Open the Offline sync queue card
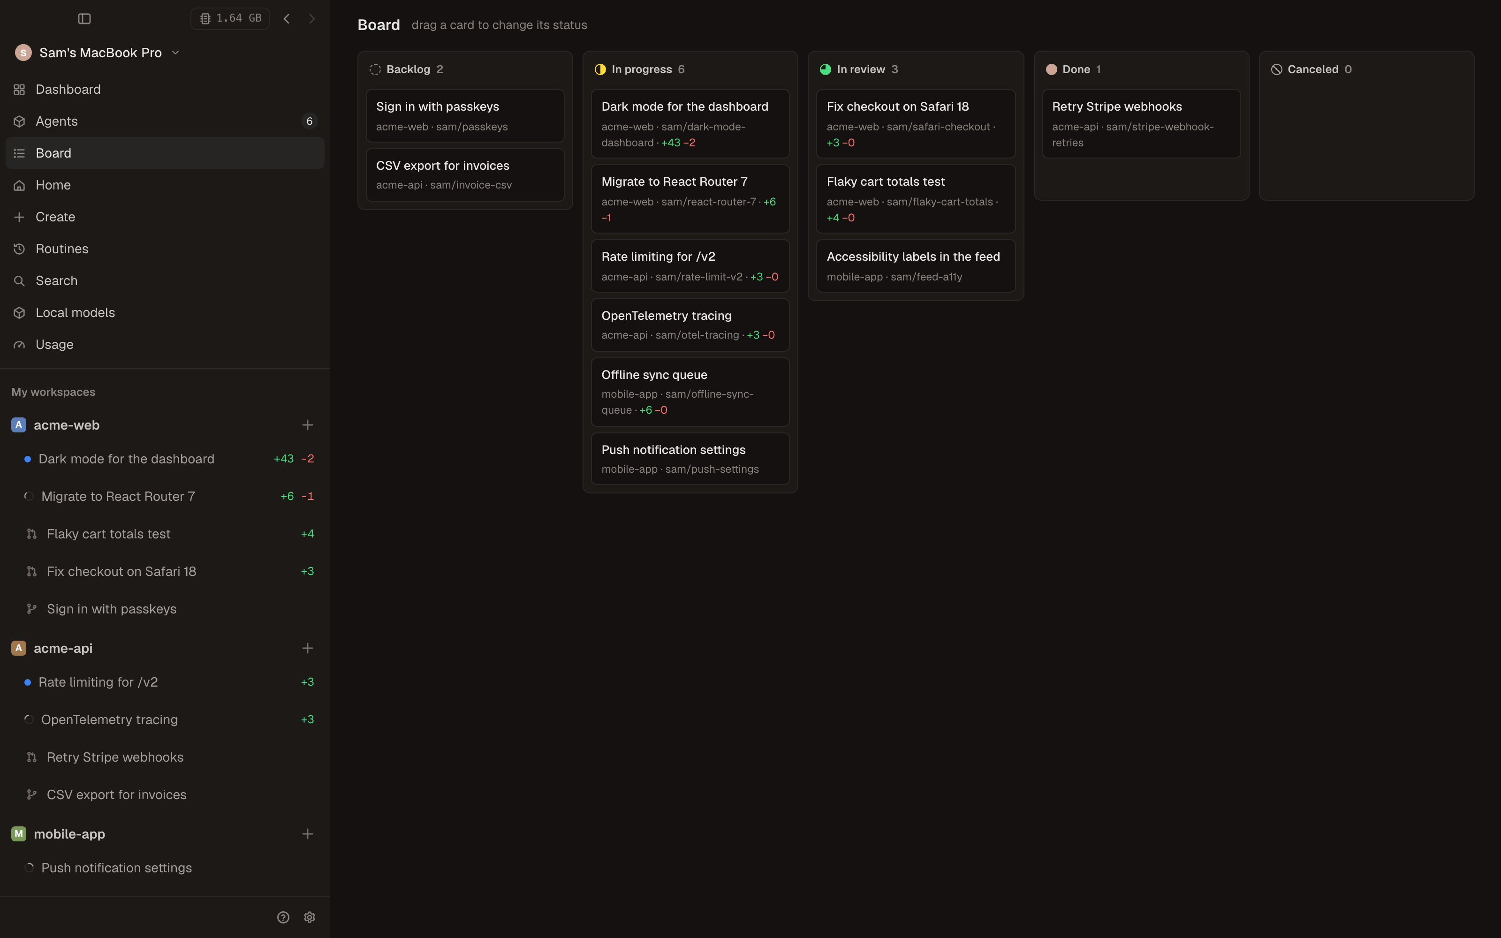This screenshot has height=938, width=1501. [690, 392]
